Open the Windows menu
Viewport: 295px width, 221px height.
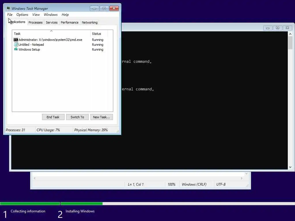coord(51,15)
